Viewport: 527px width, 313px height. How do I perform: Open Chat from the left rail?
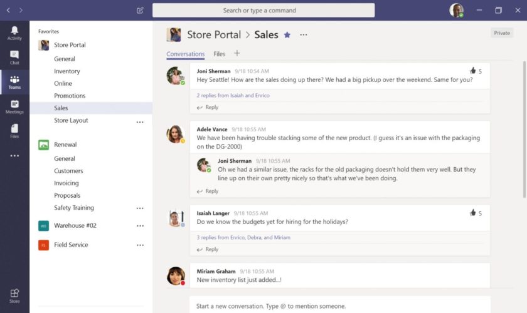point(14,58)
